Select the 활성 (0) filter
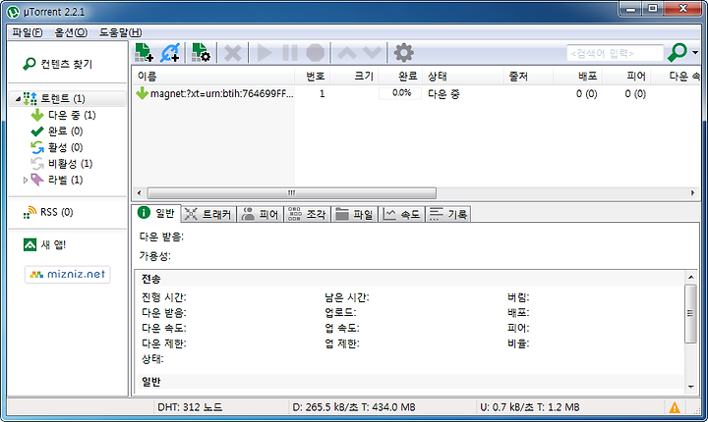Viewport: 708px width, 422px height. (x=57, y=147)
